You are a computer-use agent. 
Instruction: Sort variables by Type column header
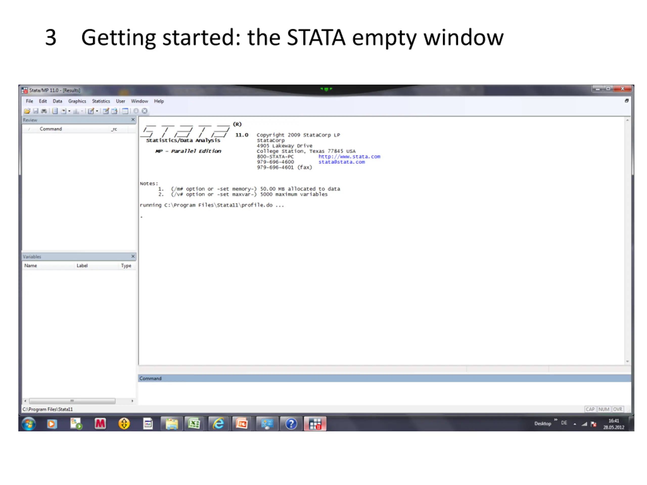(x=126, y=266)
